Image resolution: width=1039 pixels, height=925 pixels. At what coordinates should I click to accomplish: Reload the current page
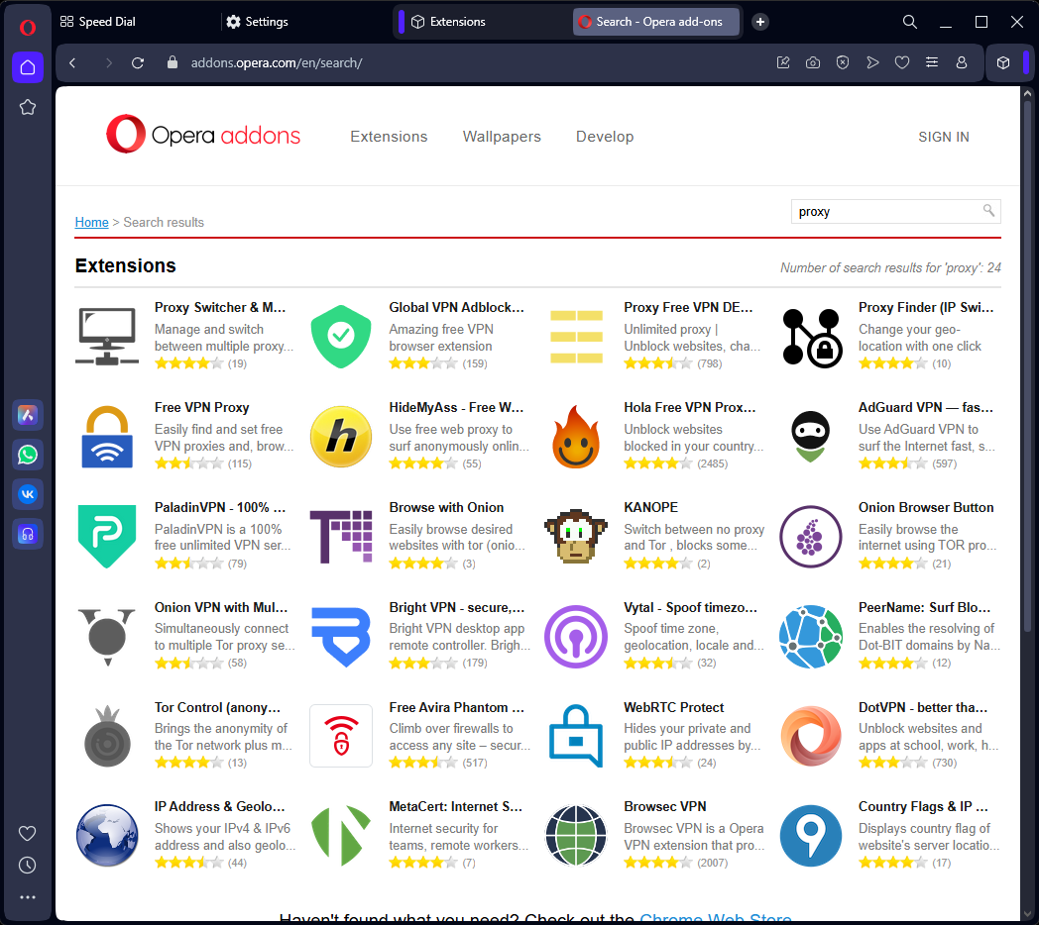pyautogui.click(x=138, y=63)
